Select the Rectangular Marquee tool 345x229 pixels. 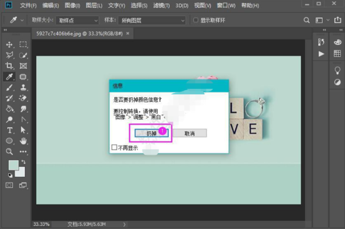pyautogui.click(x=23, y=44)
